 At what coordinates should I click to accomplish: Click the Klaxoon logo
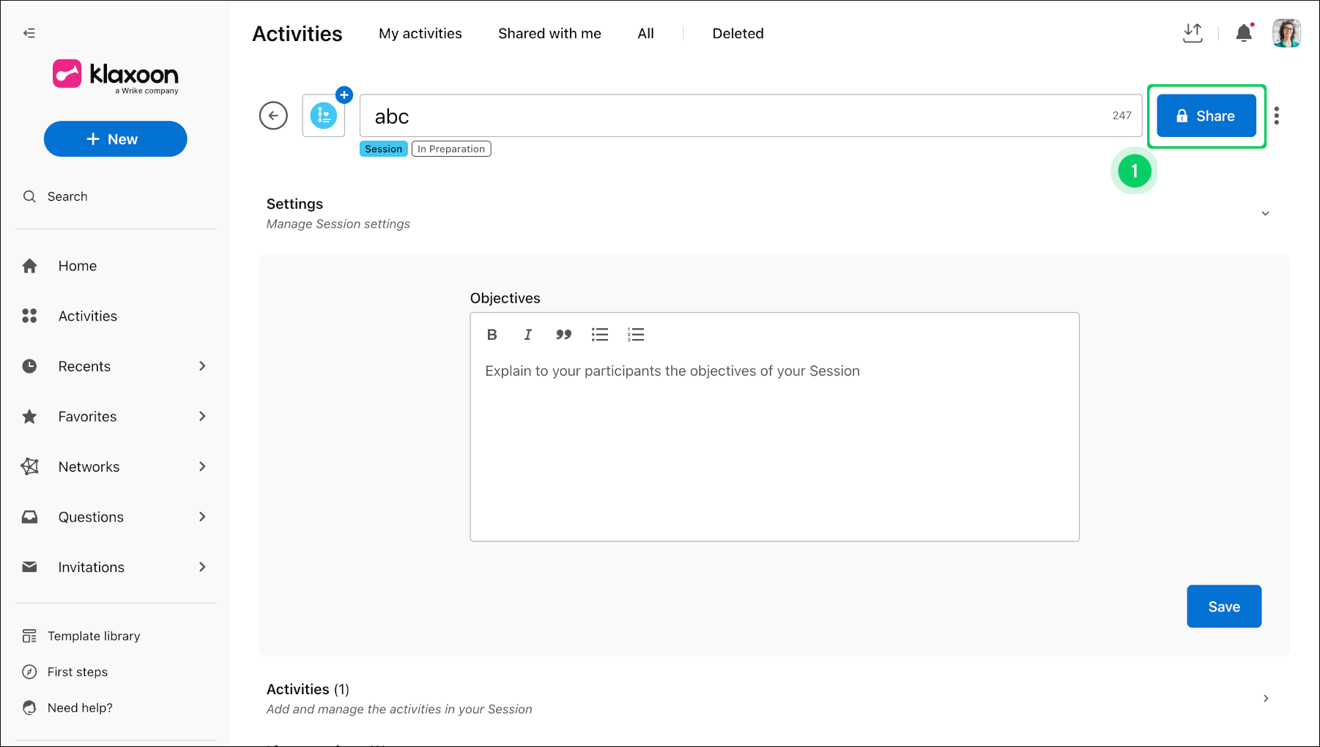point(116,76)
